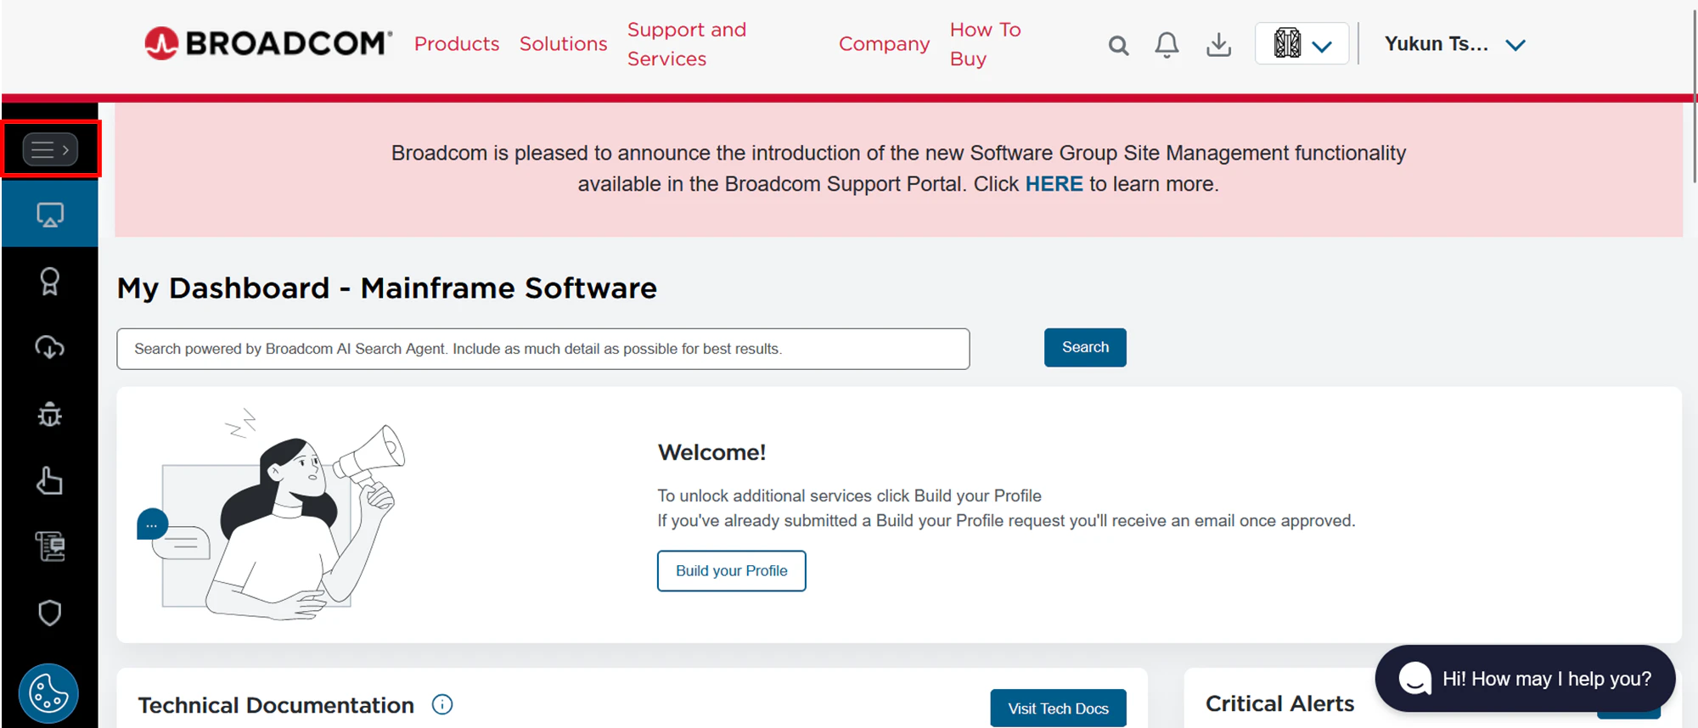
Task: Click the Build your Profile button
Action: coord(731,571)
